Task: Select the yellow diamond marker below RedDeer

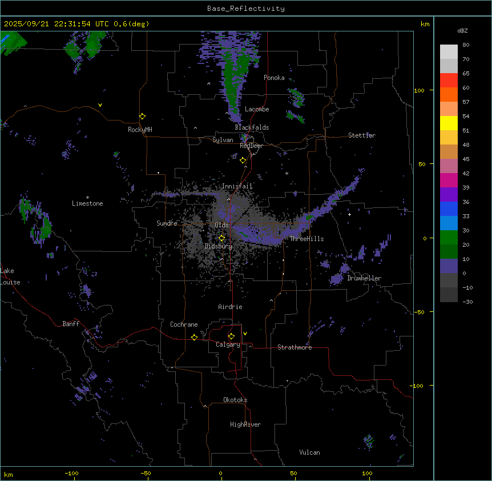Action: (243, 161)
